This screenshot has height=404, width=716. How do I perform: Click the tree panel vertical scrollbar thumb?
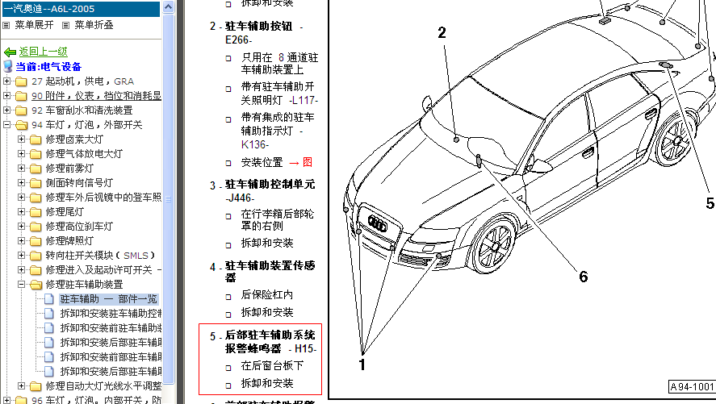point(169,199)
